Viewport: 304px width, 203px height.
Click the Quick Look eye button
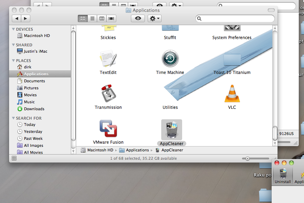[138, 18]
